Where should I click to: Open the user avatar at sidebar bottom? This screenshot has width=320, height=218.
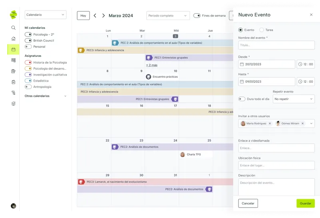(x=14, y=206)
